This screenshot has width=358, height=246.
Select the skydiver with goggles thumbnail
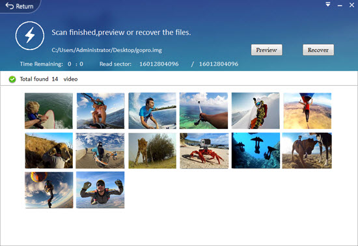click(100, 190)
